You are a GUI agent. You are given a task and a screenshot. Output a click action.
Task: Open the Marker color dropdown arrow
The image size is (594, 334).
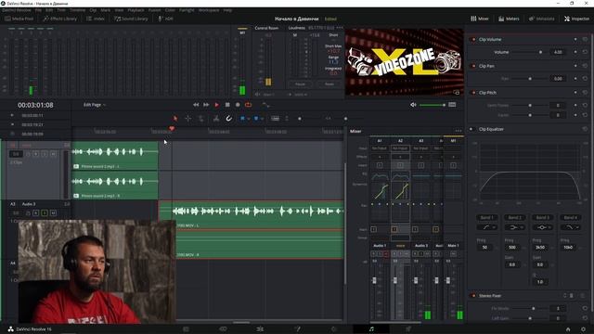262,119
